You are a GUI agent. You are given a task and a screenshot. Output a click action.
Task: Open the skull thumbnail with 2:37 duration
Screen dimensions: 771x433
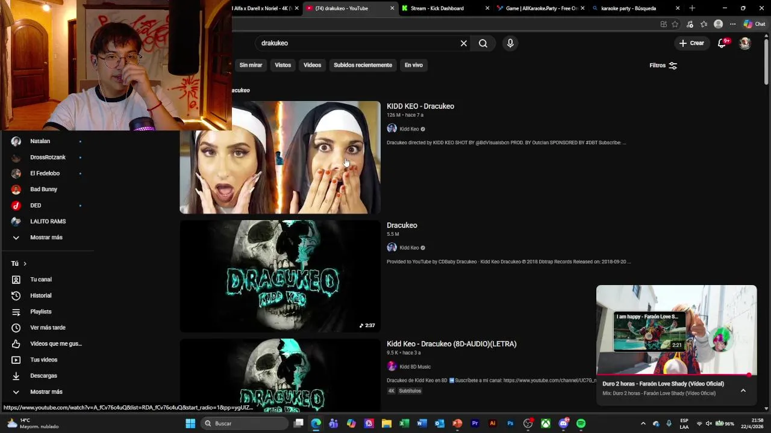tap(280, 276)
